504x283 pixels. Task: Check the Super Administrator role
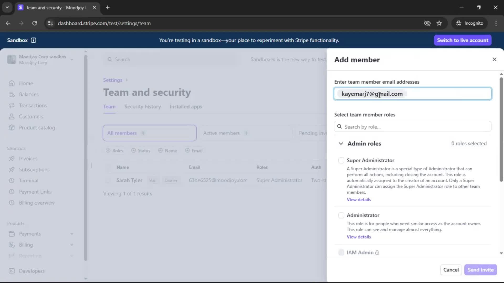tap(341, 160)
